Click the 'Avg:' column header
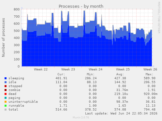Image resolution: width=162 pixels, height=121 pixels. [x=120, y=74]
